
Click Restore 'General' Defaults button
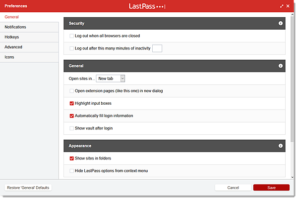(28, 188)
